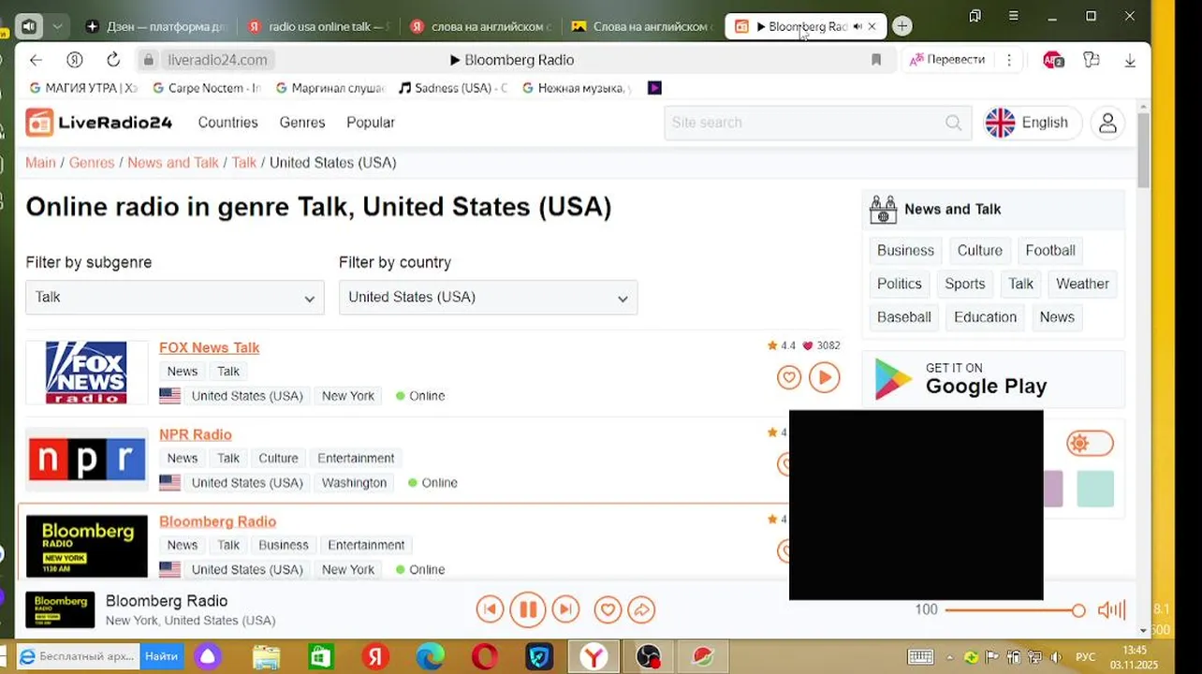Toggle the light/dark theme switch
Screen dimensions: 1202x674
click(1090, 443)
